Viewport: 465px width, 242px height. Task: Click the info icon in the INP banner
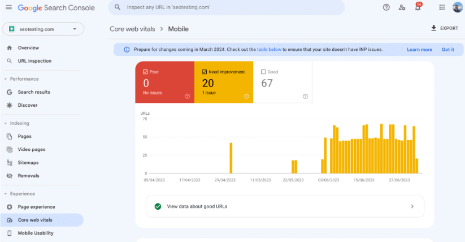pyautogui.click(x=127, y=50)
